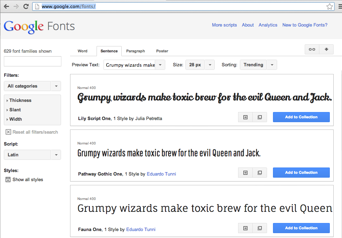Click the download fonts arrow icon
The image size is (342, 238).
click(326, 49)
